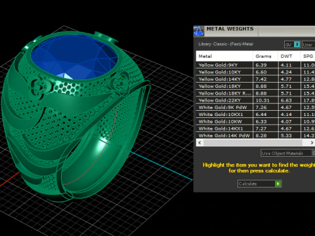
Task: Click the Metal column header
Action: [224, 56]
